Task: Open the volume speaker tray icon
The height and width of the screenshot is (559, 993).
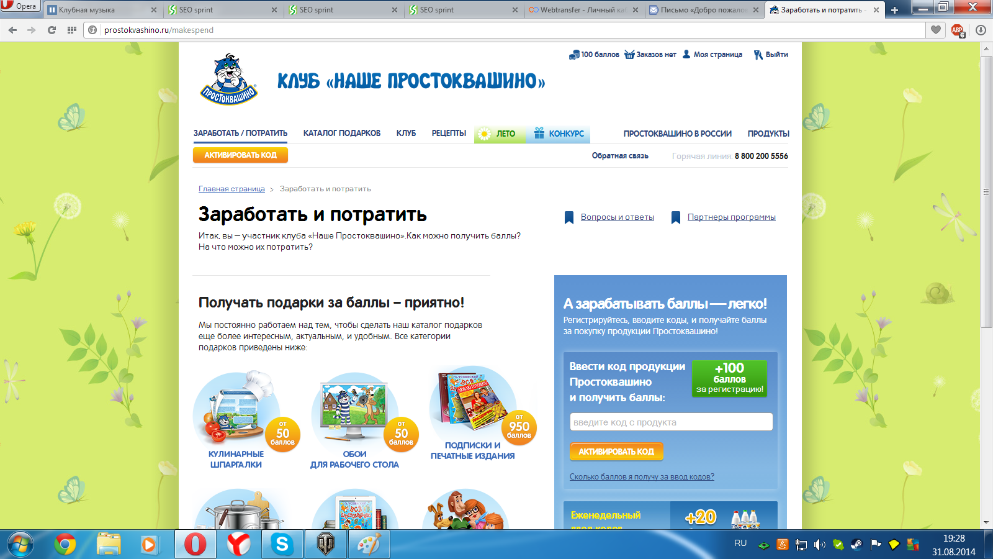Action: click(x=820, y=545)
